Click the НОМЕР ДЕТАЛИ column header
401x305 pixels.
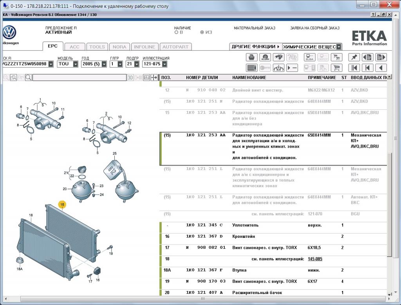(202, 78)
